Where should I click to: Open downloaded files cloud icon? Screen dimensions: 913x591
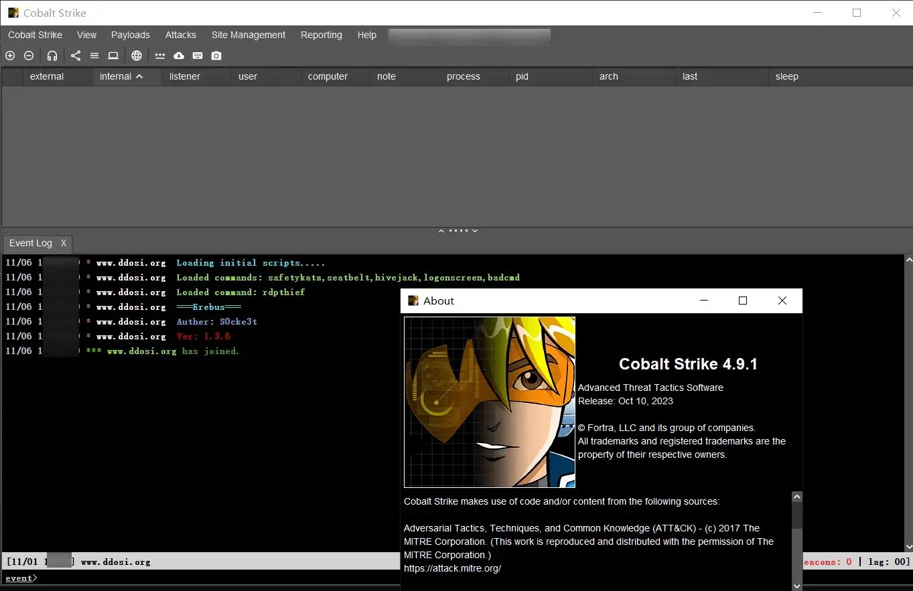(179, 56)
